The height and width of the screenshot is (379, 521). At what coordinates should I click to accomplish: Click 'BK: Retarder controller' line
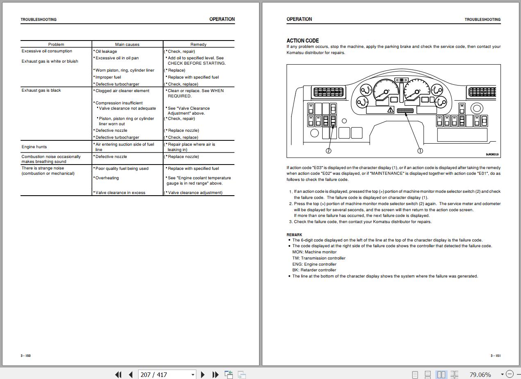[x=314, y=270]
